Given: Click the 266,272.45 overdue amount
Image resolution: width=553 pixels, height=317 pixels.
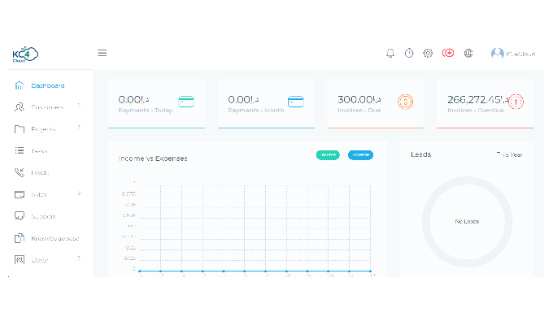Looking at the screenshot, I should click(x=477, y=100).
